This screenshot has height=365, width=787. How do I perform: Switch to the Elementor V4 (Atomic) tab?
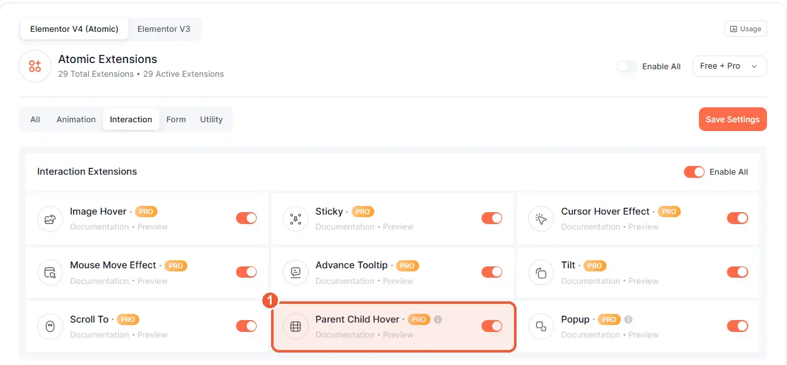74,29
